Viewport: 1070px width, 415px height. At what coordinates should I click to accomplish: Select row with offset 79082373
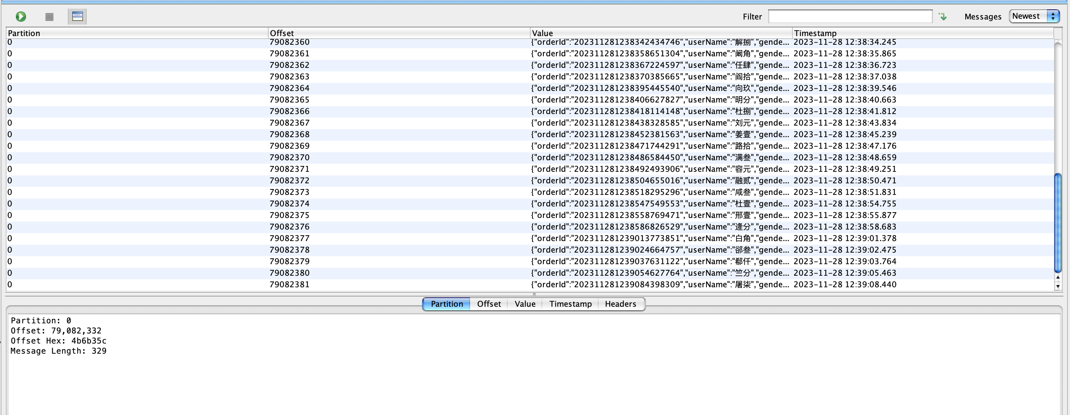click(x=530, y=192)
